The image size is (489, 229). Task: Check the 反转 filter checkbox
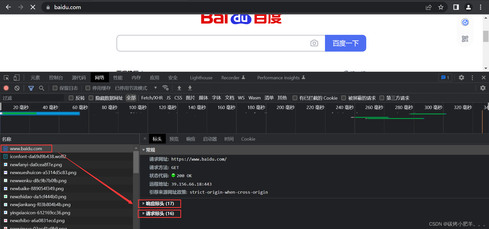tap(71, 98)
